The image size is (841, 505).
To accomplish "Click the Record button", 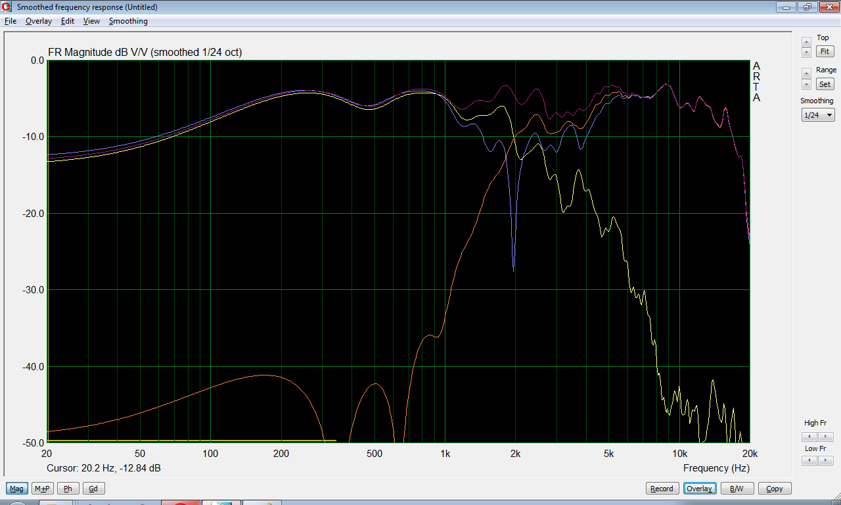I will click(662, 489).
